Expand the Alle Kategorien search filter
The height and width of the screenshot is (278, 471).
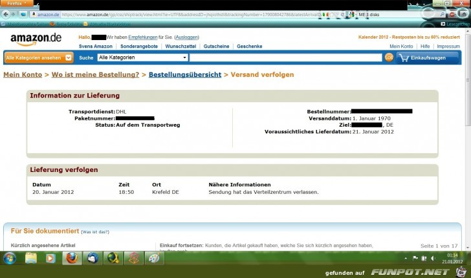pyautogui.click(x=143, y=58)
